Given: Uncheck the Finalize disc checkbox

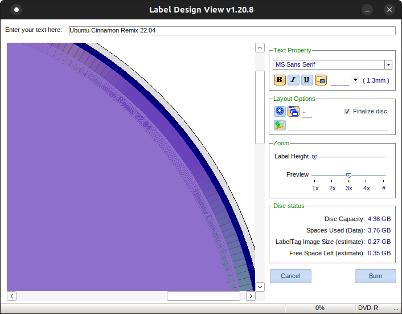Looking at the screenshot, I should click(x=347, y=112).
